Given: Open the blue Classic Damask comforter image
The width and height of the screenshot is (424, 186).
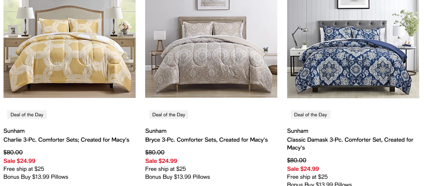Looking at the screenshot, I should point(353,49).
